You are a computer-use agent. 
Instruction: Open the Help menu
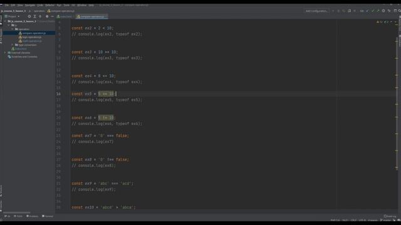[91, 5]
